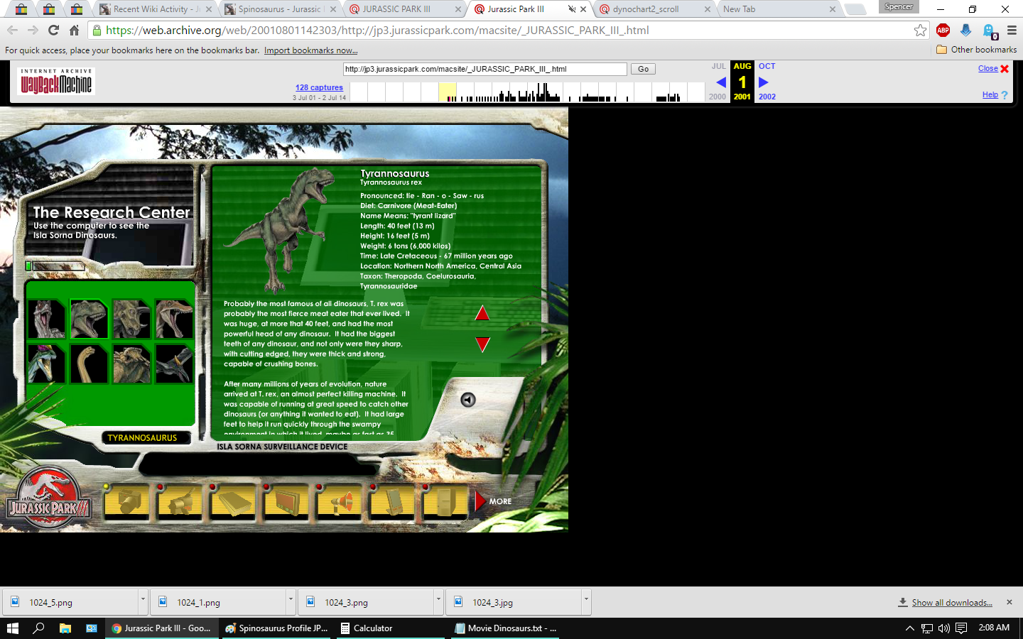This screenshot has width=1023, height=639.
Task: Unmute the Jurassic Park III tab
Action: point(571,9)
